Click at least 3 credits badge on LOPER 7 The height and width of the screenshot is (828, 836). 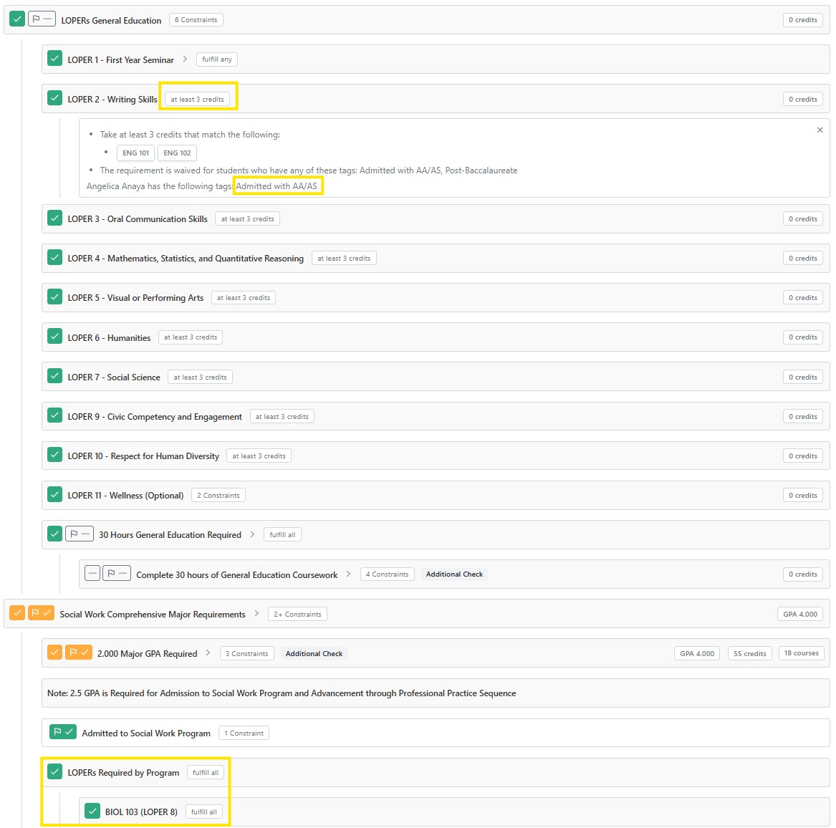click(200, 377)
